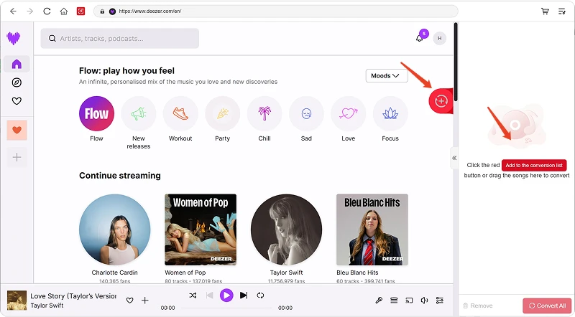Select the Love mood

349,113
